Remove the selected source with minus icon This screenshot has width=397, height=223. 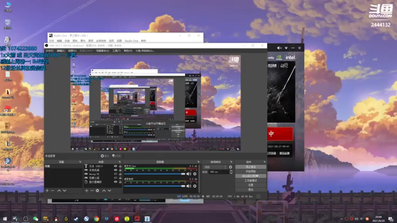92,190
